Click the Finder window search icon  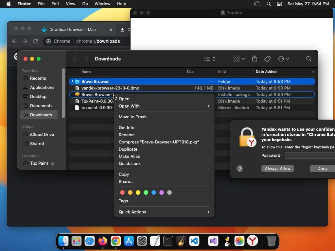point(309,59)
